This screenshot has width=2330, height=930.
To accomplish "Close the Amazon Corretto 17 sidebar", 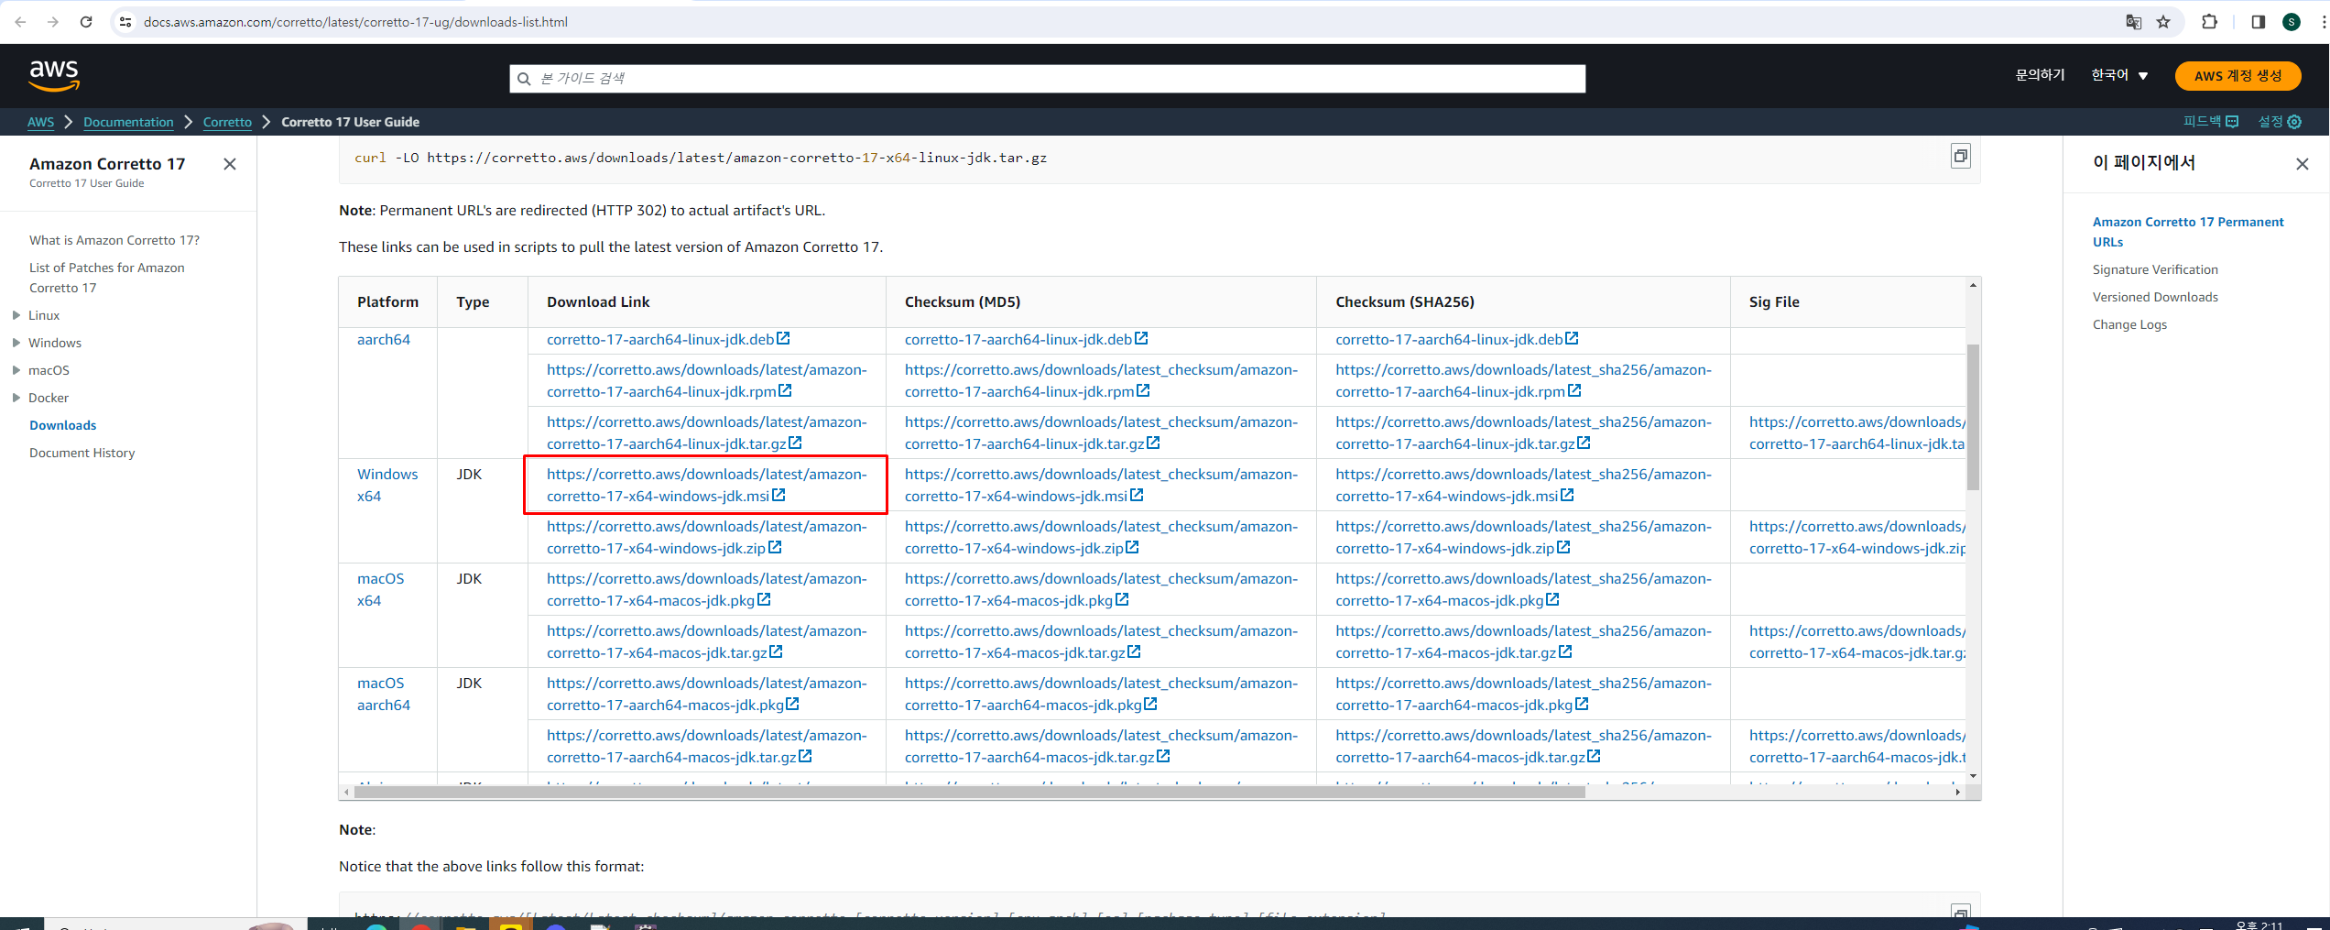I will (x=230, y=164).
